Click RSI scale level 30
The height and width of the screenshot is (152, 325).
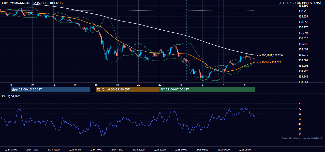pos(300,129)
